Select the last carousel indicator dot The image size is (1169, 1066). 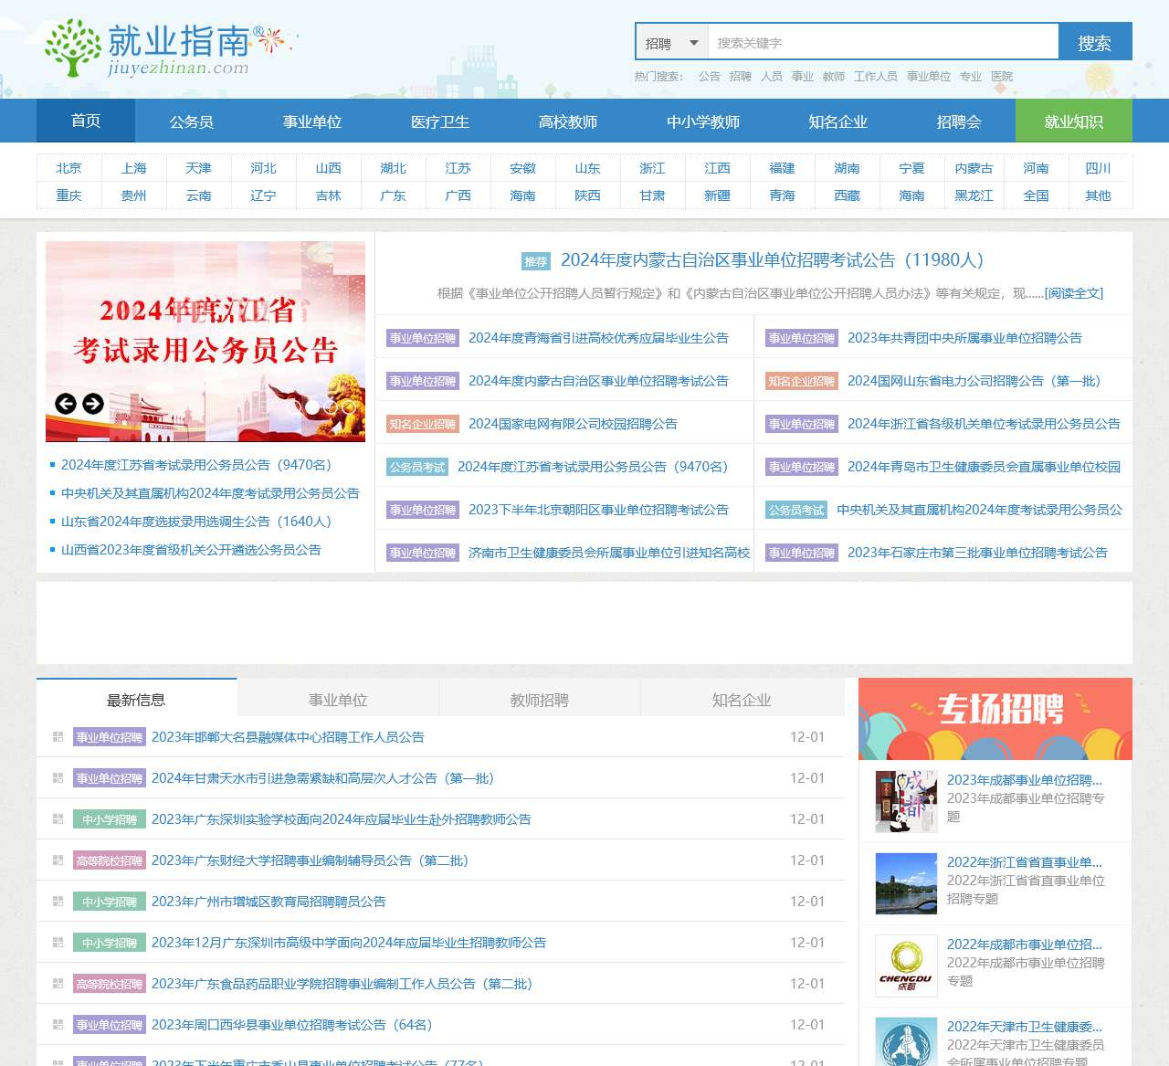[347, 406]
